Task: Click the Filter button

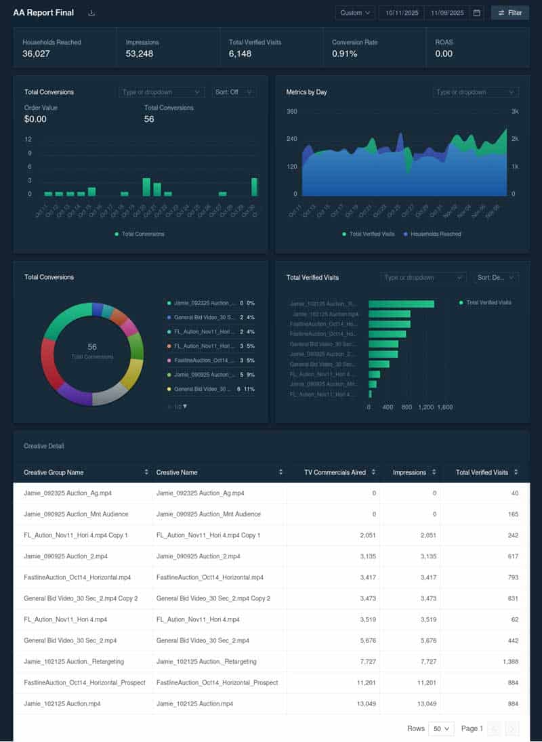Action: tap(509, 13)
